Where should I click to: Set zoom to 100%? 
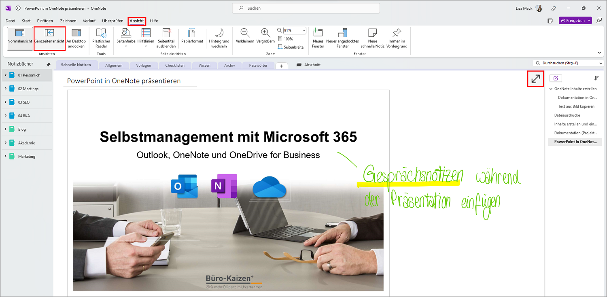[286, 39]
